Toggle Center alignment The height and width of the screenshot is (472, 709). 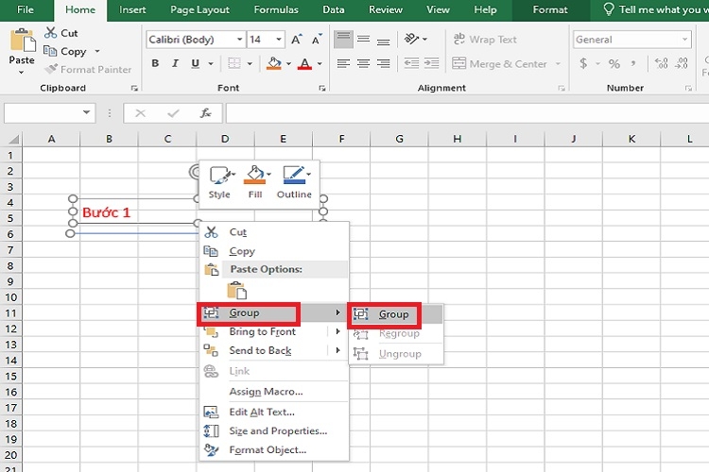[x=364, y=63]
